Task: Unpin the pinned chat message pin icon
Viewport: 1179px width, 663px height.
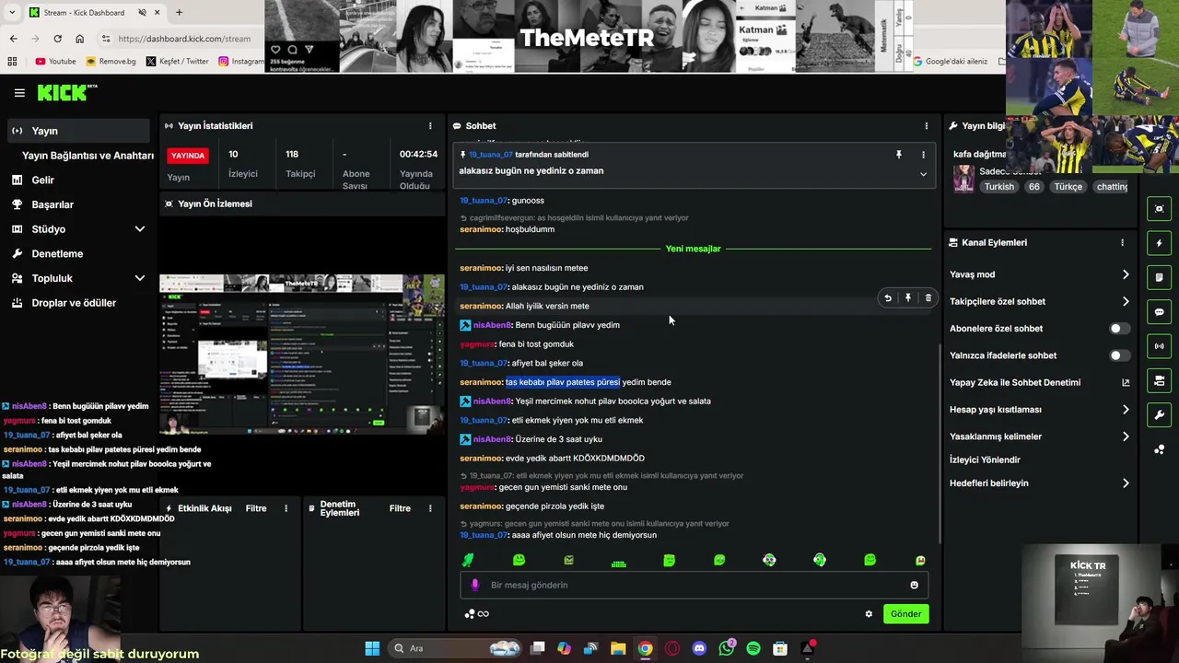Action: [899, 155]
